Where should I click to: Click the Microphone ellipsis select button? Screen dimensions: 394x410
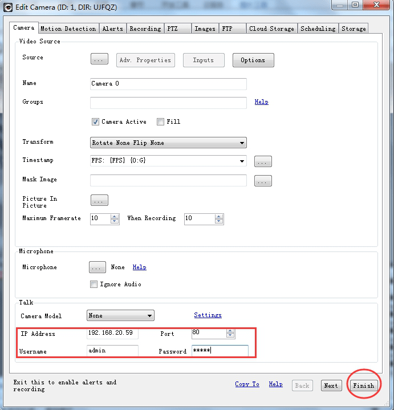pos(98,267)
